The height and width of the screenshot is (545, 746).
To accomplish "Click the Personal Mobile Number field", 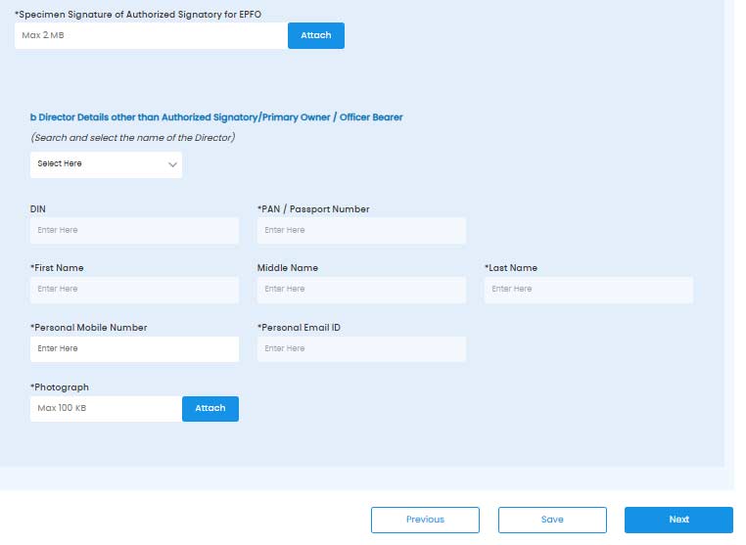I will (x=134, y=349).
